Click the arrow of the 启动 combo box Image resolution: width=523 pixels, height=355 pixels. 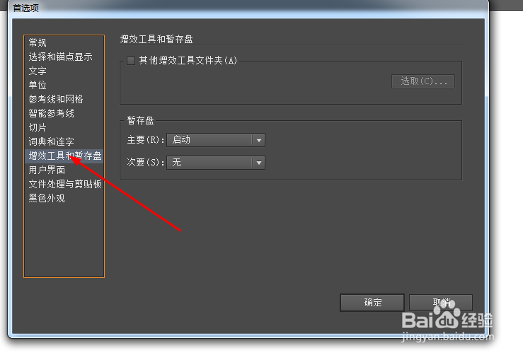[x=259, y=140]
